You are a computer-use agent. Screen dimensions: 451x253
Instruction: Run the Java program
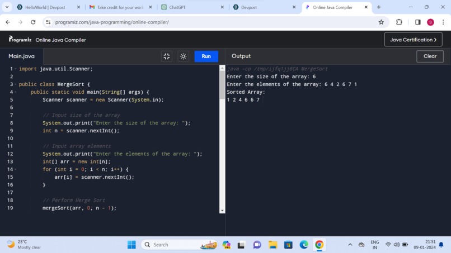tap(206, 56)
